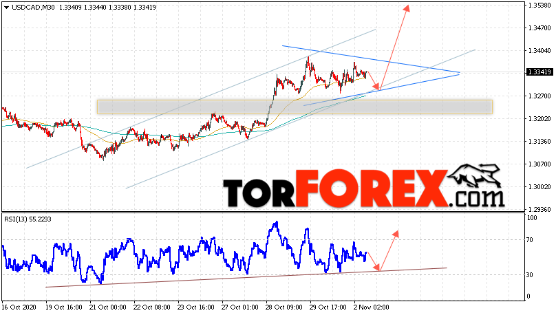Click the 1.32020 price axis value

click(539, 119)
